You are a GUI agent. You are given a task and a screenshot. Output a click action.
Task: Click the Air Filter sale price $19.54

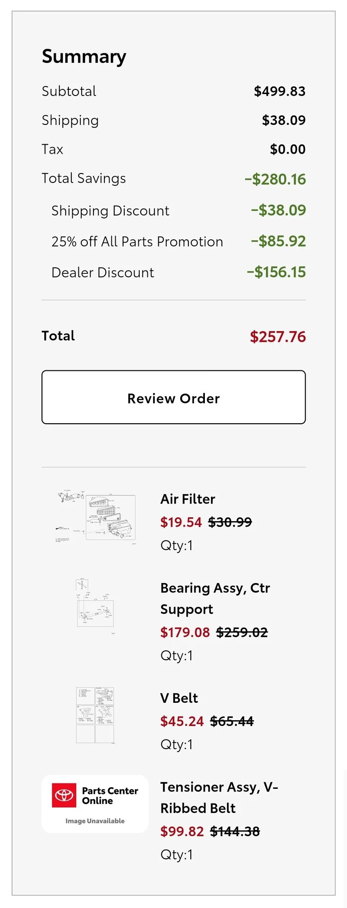click(181, 522)
